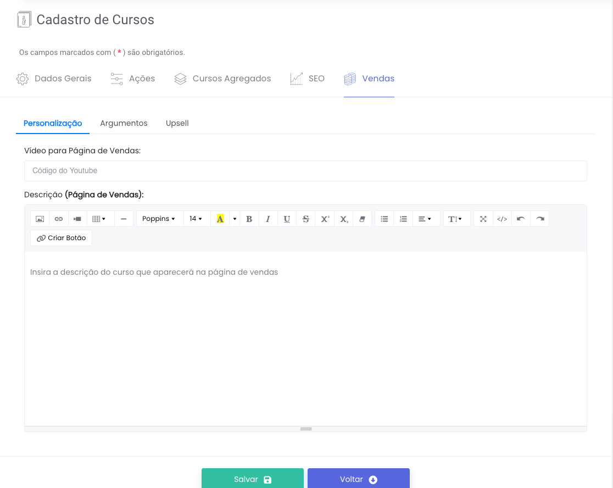Switch editor to code view
This screenshot has height=488, width=613.
(502, 219)
